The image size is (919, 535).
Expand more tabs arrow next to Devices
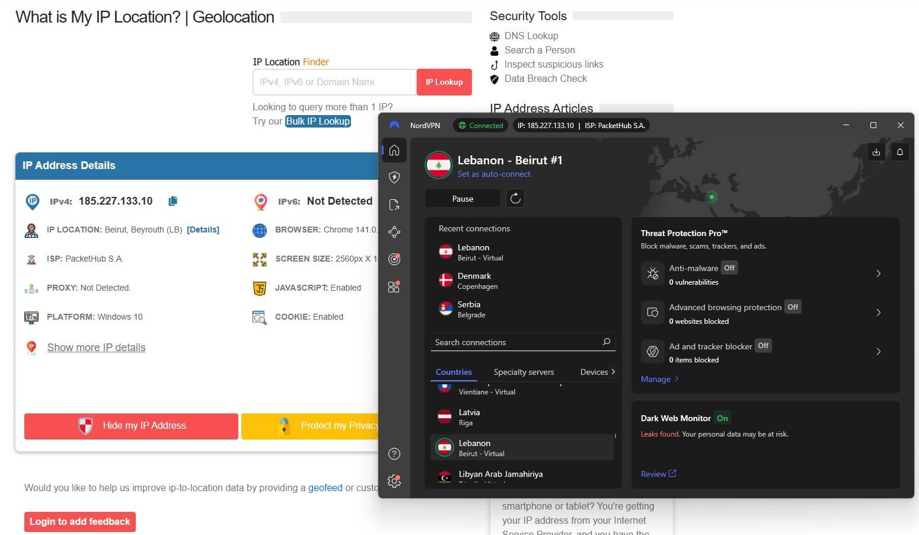[613, 372]
